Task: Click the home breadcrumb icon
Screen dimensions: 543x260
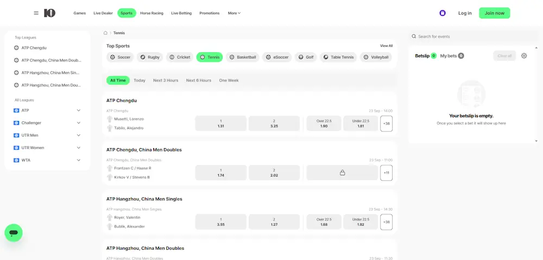Action: click(x=106, y=33)
